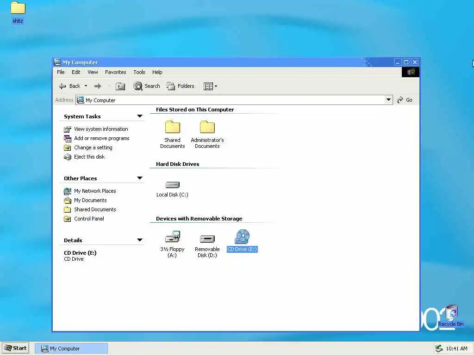
Task: Click View system information icon
Action: click(68, 129)
